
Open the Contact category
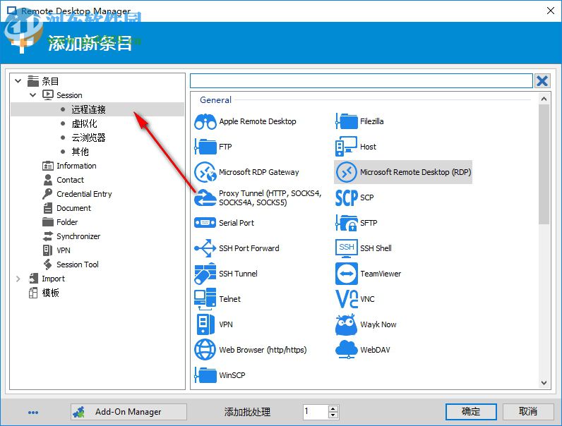[x=71, y=180]
